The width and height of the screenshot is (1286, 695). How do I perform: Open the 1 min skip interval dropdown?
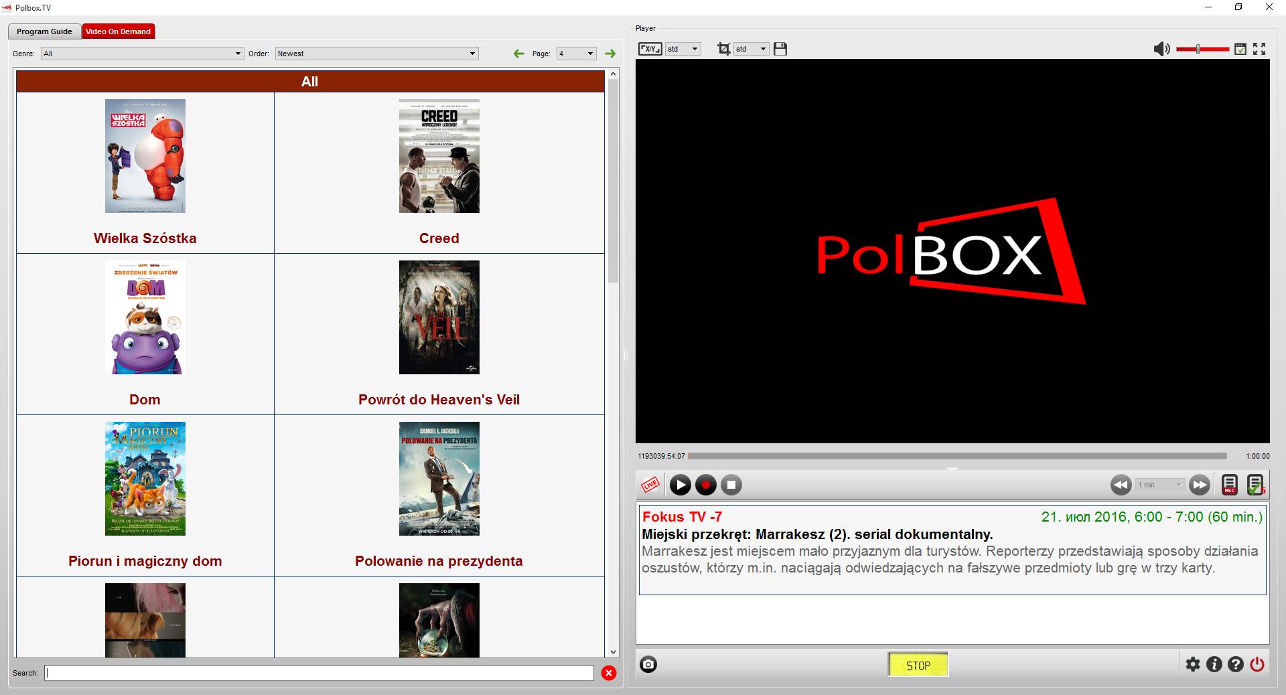pos(1160,485)
